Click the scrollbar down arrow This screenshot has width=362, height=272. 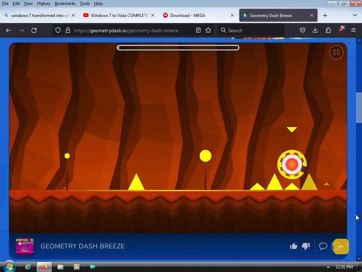359,258
